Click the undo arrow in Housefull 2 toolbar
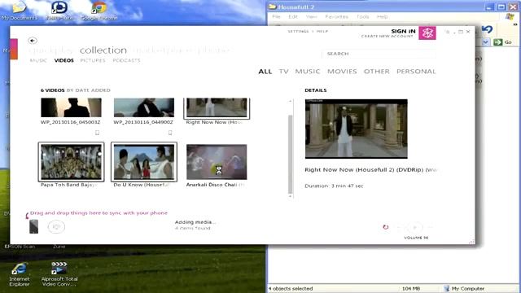Viewport: 521px width, 293px height. coord(487,29)
